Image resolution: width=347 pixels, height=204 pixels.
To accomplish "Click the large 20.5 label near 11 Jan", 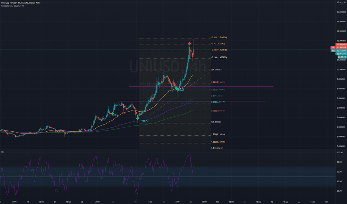I will [x=144, y=121].
